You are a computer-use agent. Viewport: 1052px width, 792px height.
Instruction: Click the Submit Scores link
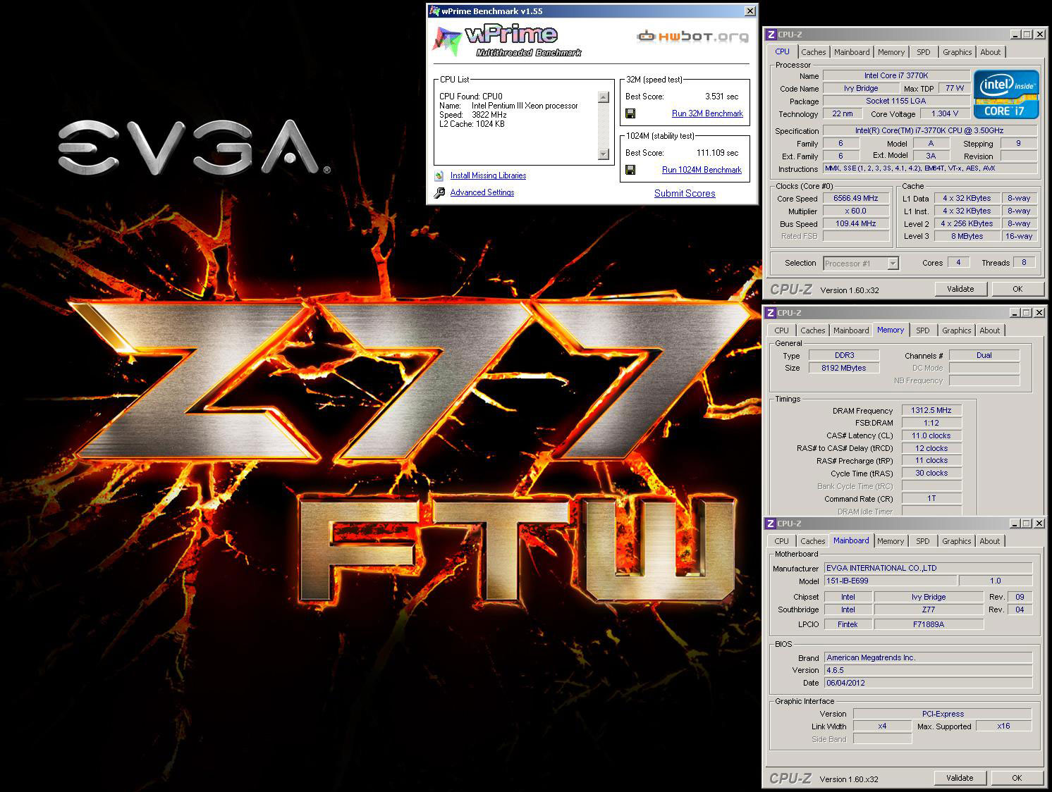pos(685,193)
